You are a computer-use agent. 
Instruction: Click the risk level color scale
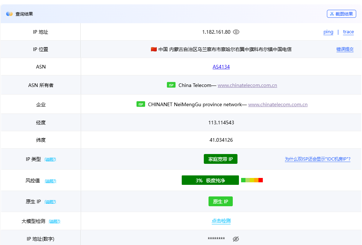[x=252, y=180]
